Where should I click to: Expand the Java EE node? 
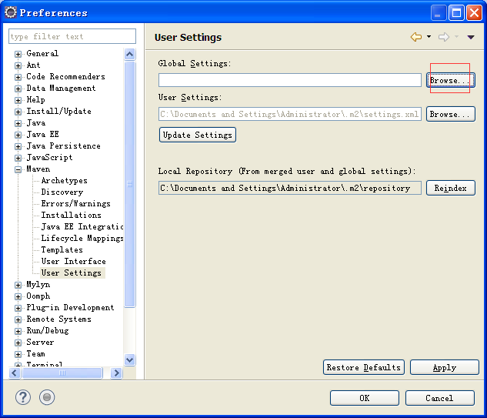[x=18, y=135]
